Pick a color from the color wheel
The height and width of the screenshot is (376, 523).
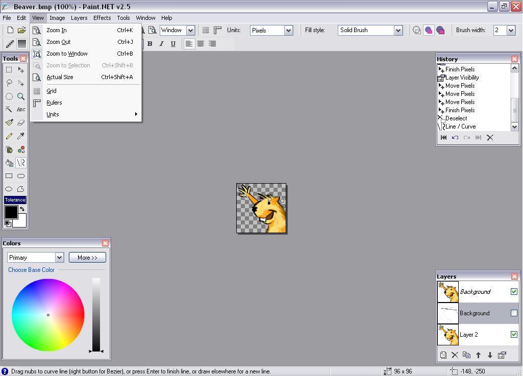47,315
